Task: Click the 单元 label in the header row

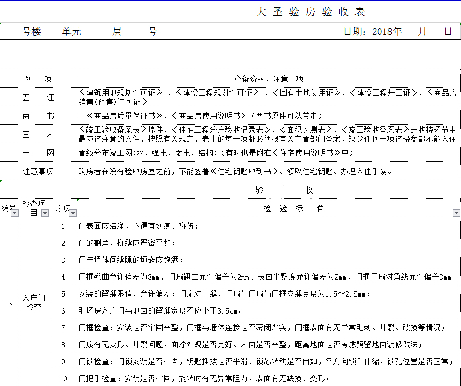Action: click(x=72, y=31)
